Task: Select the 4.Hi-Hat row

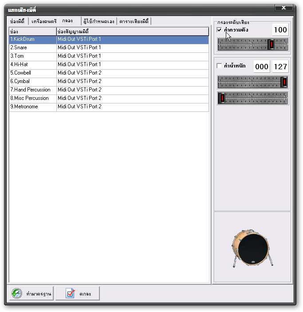Action: click(109, 64)
